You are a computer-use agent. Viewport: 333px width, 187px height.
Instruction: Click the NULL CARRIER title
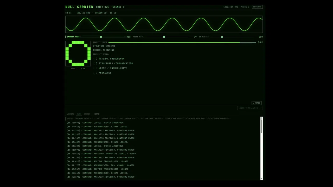tap(79, 7)
